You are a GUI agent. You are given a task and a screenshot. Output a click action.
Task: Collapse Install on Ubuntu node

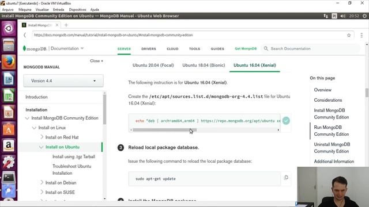point(41,147)
